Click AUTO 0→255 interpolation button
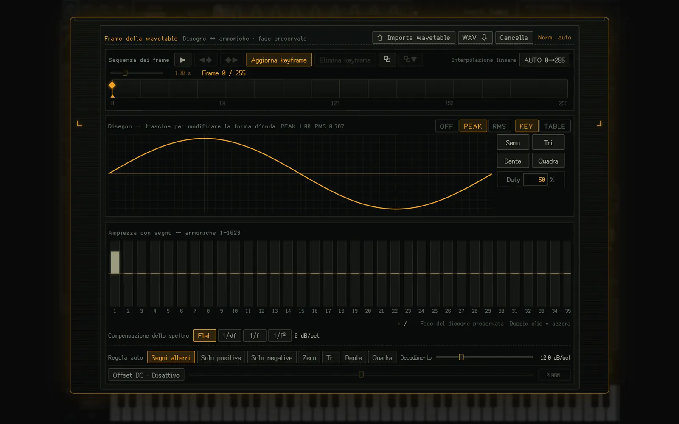Viewport: 679px width, 424px height. click(544, 60)
